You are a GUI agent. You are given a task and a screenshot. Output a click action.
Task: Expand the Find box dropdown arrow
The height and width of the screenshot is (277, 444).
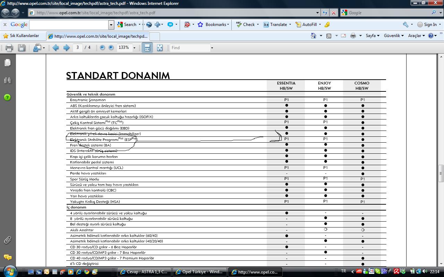coord(212,48)
